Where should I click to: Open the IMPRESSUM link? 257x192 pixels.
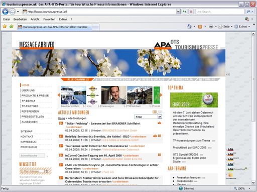(x=28, y=142)
